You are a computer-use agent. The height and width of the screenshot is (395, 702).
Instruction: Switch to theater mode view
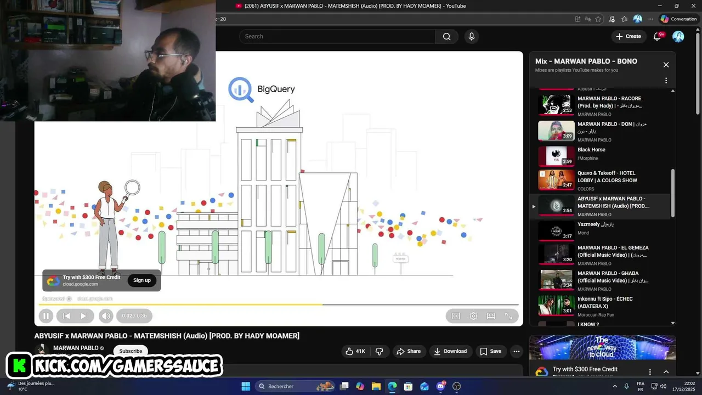[x=491, y=316]
